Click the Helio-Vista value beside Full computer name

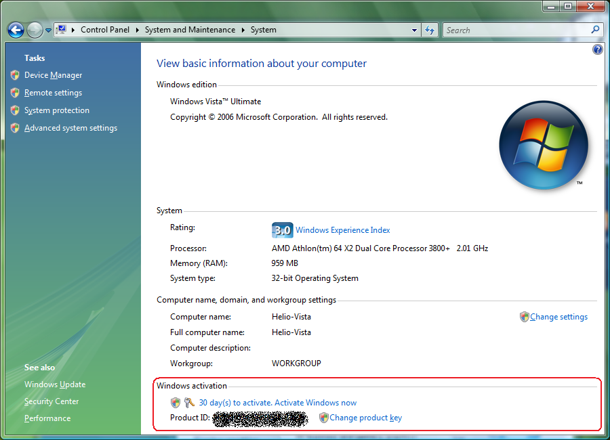tap(291, 332)
